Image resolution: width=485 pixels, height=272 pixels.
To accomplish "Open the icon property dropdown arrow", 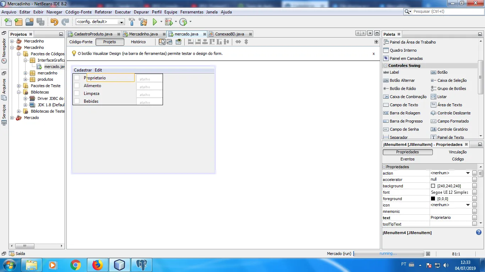I will [x=468, y=205].
